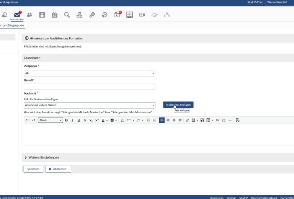Decrease indent in the editor

[149, 120]
